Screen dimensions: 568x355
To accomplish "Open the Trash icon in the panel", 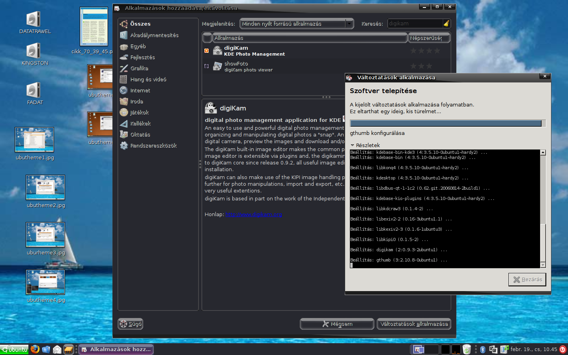I will pos(467,349).
